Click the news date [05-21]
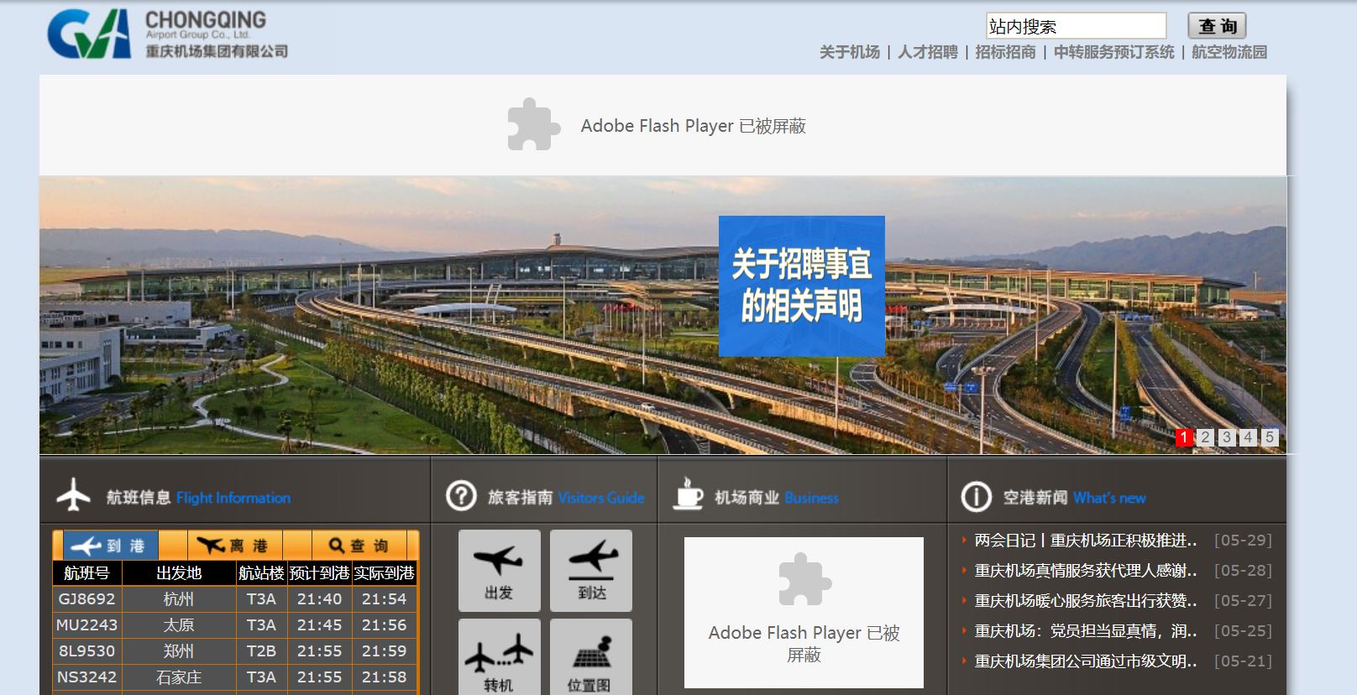Viewport: 1357px width, 695px height. (x=1243, y=661)
